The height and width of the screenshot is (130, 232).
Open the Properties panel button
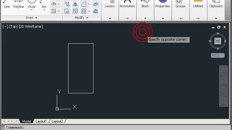tap(163, 4)
